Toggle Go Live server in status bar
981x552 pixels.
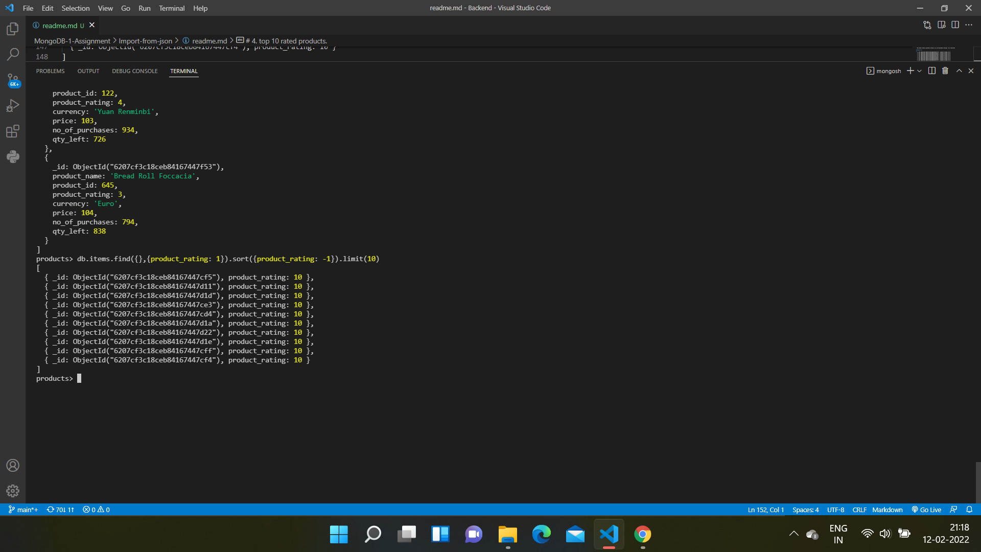(x=926, y=510)
